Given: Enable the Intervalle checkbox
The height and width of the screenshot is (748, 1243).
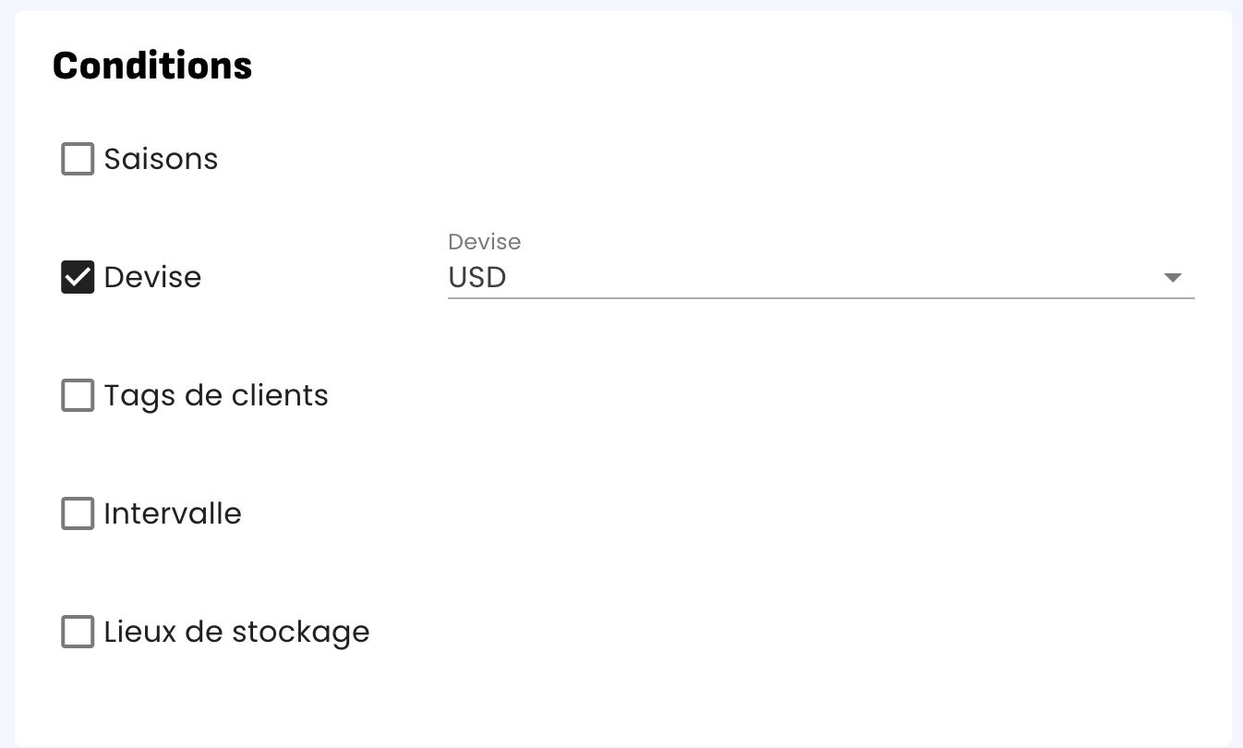Looking at the screenshot, I should 78,513.
